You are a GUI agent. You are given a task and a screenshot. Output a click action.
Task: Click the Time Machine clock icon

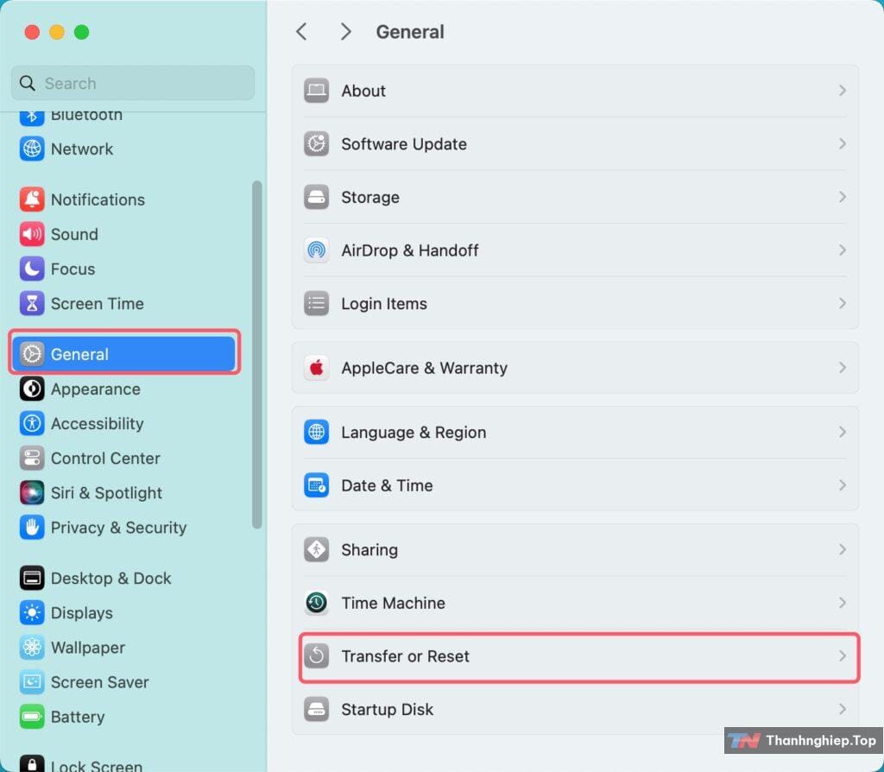click(x=316, y=603)
